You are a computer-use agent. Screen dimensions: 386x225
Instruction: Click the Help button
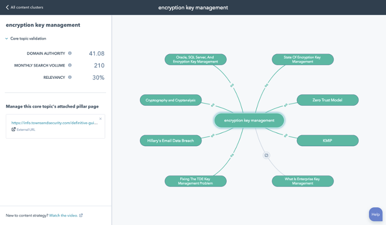pyautogui.click(x=375, y=214)
